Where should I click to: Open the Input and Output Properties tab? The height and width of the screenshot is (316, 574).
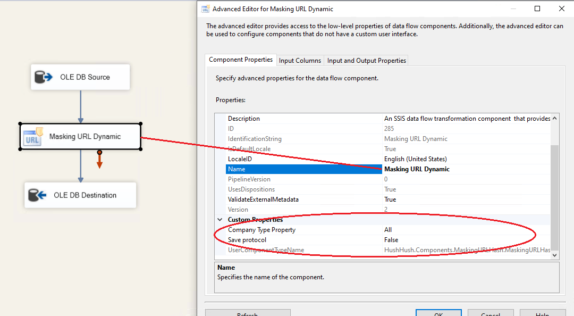366,61
